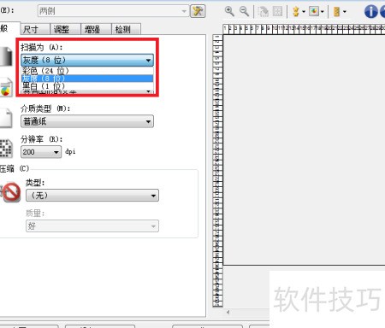Click the zoom in magnifier

click(229, 11)
